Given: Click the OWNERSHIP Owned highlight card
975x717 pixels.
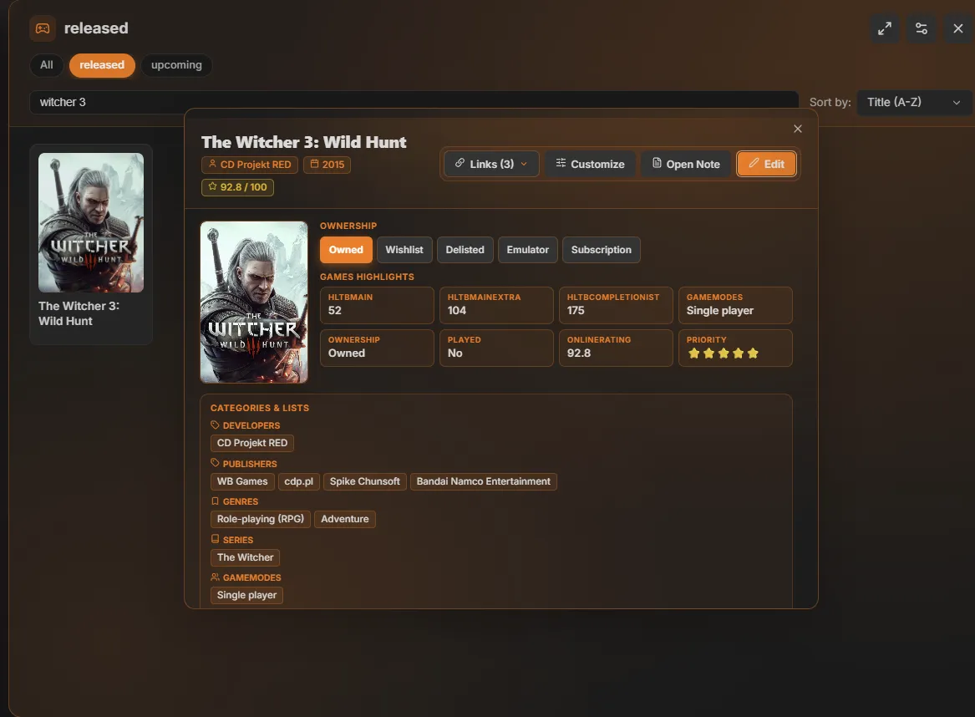Looking at the screenshot, I should (x=377, y=348).
